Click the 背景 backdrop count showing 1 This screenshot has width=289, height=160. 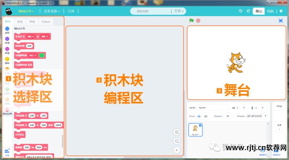tap(279, 129)
